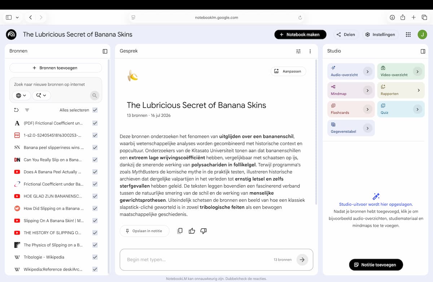
Task: Give thumbs up to the summary
Action: 192,231
